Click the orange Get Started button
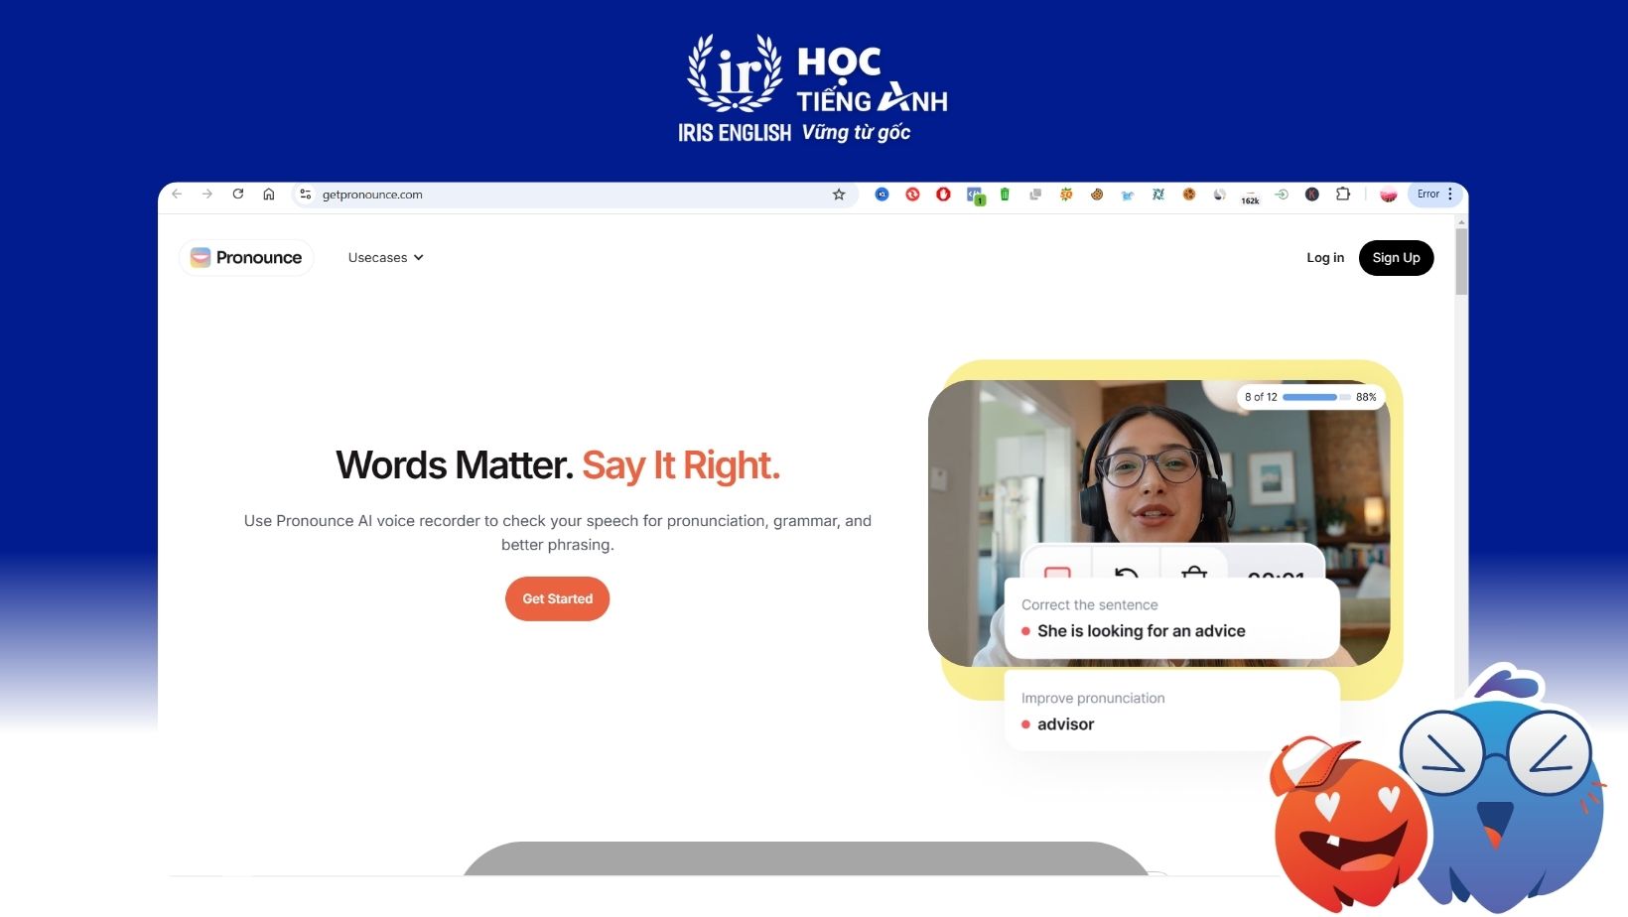 tap(557, 598)
